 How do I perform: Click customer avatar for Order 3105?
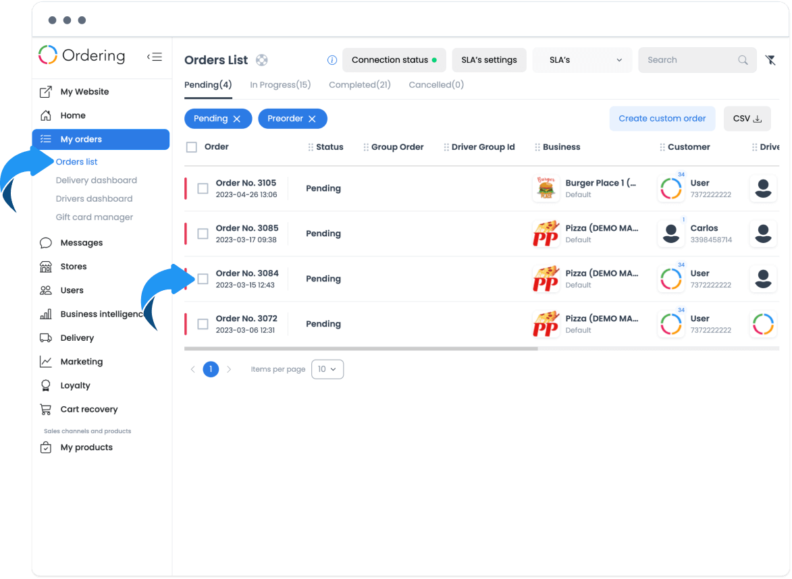[671, 188]
